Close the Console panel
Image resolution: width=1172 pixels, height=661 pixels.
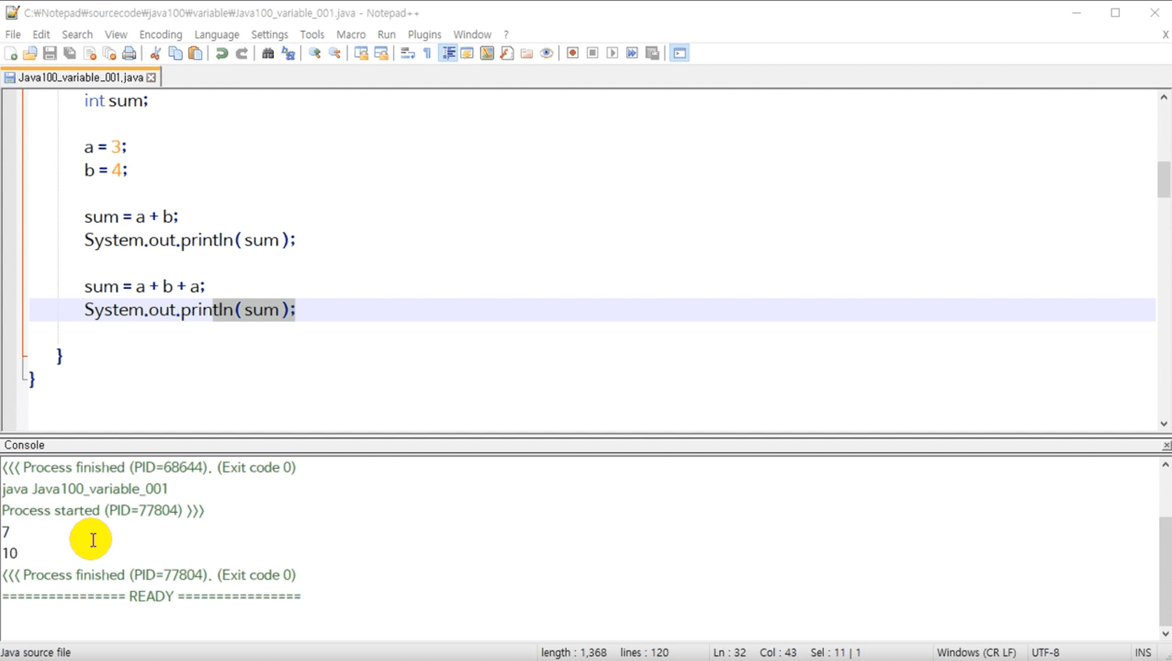[1166, 445]
